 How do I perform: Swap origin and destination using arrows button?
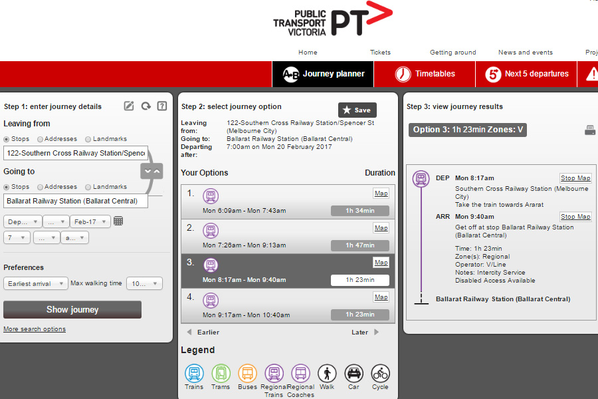click(151, 171)
